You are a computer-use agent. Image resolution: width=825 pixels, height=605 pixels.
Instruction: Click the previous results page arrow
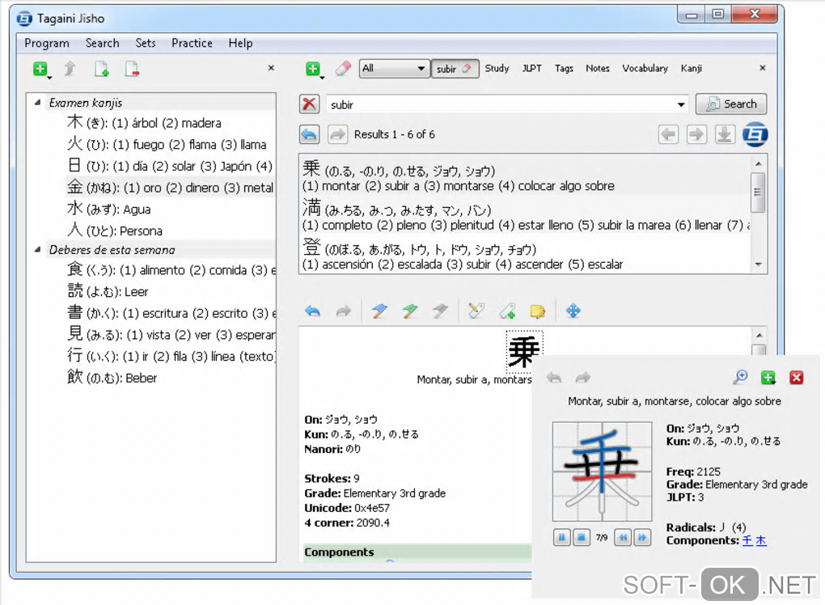click(668, 135)
